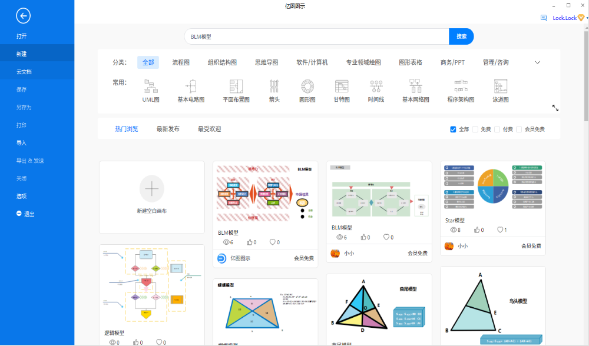Open the 平面布置图 template icon
589x346 pixels.
(x=236, y=86)
